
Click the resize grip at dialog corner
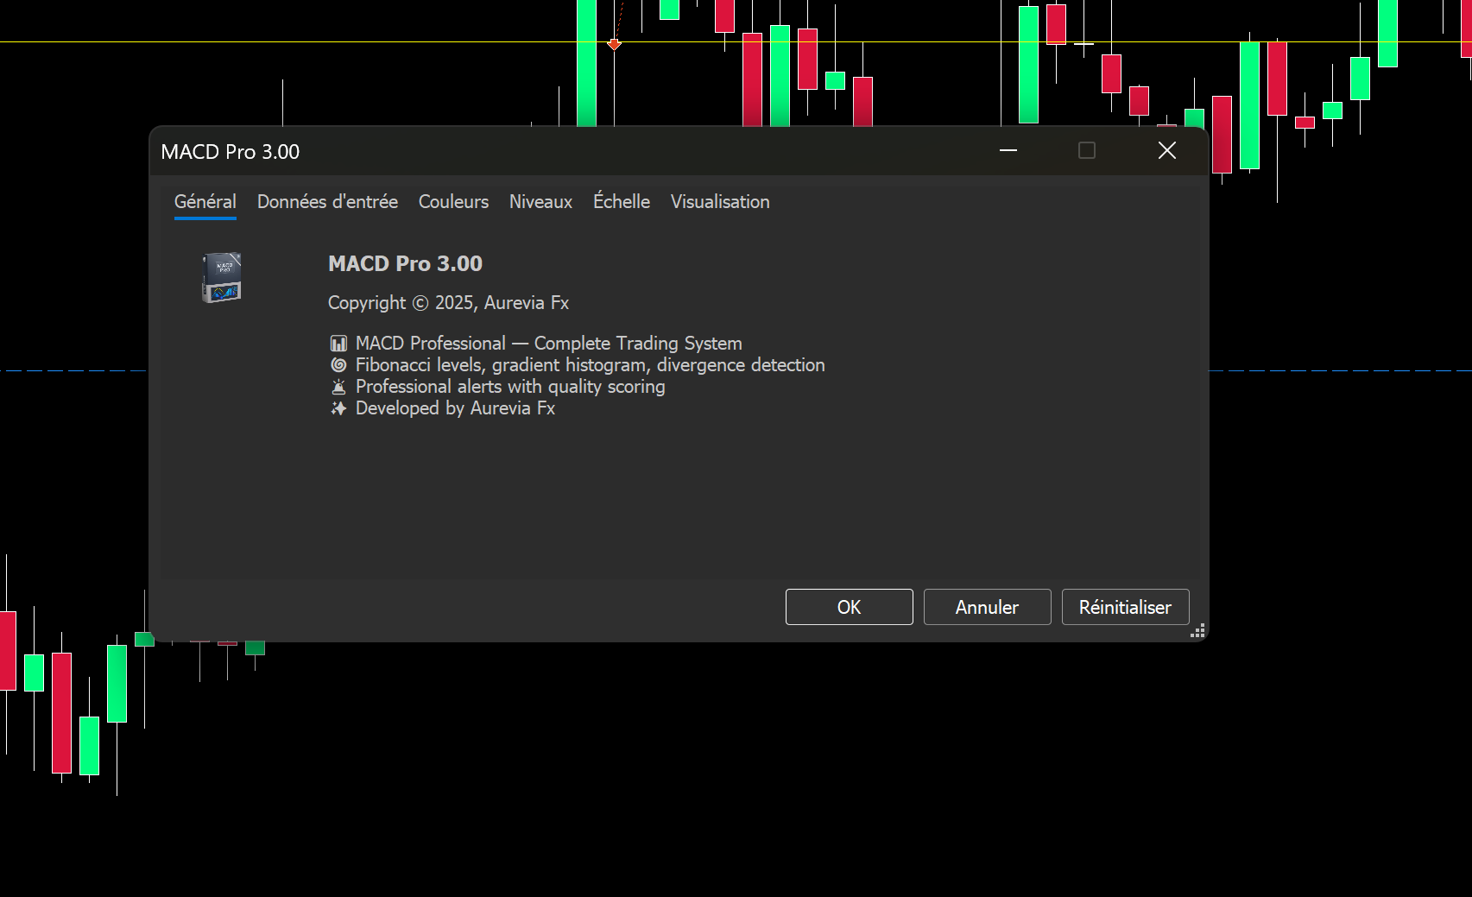click(x=1198, y=632)
